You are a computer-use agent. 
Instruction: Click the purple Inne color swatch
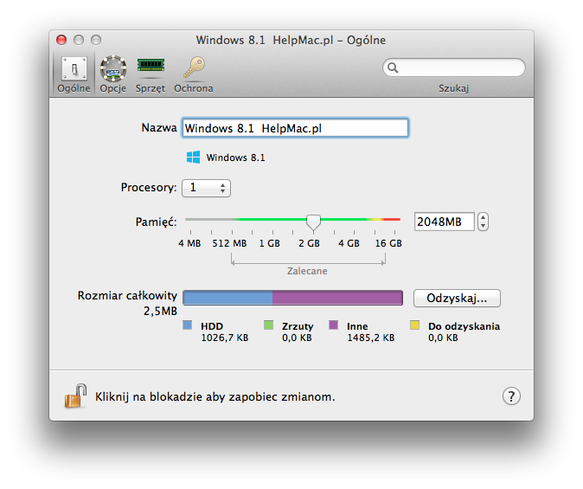[333, 326]
